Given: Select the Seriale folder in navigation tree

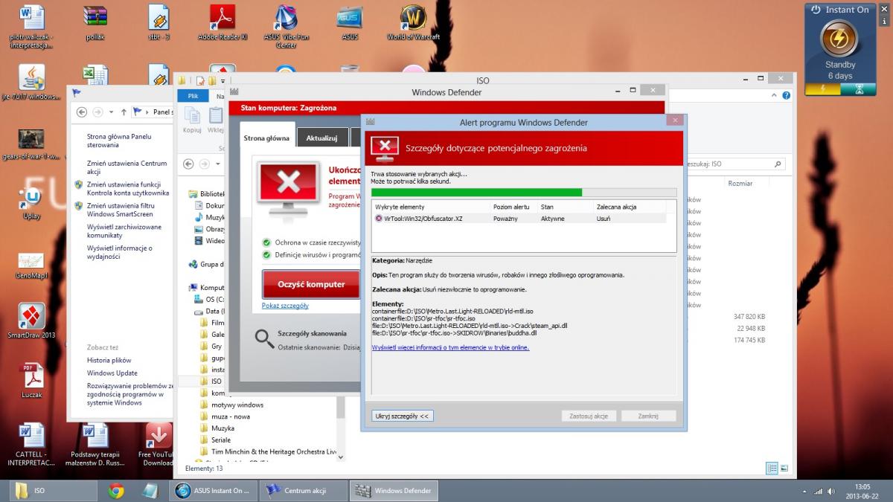Looking at the screenshot, I should 220,440.
